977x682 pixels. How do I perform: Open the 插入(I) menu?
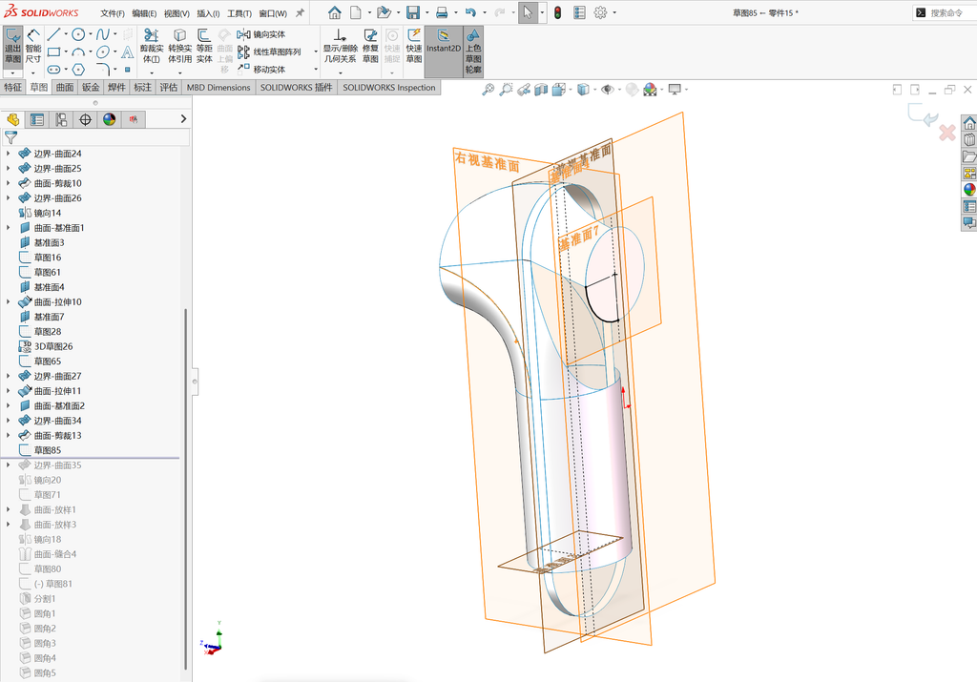[208, 13]
